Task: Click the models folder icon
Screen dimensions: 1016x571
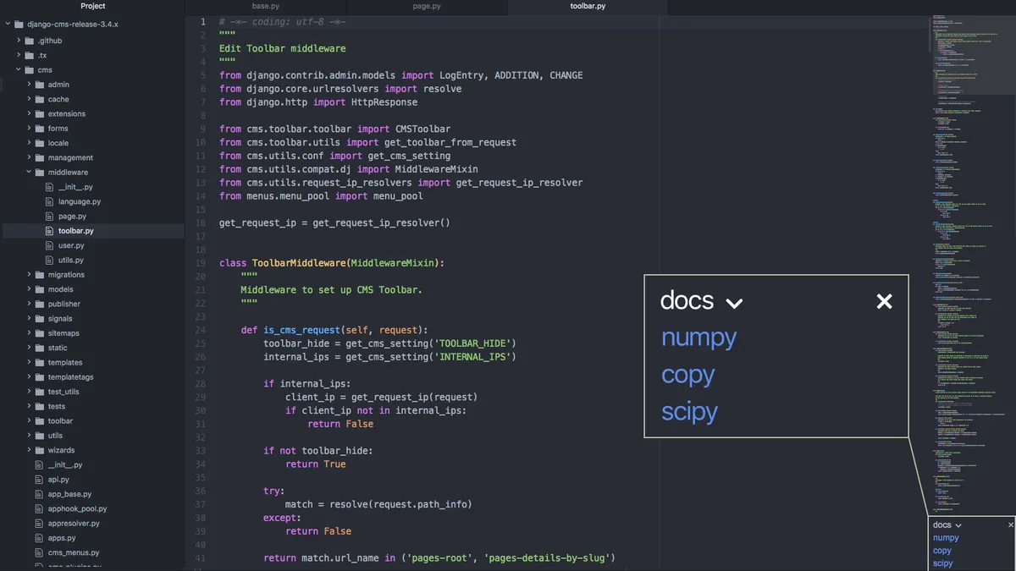Action: tap(40, 289)
